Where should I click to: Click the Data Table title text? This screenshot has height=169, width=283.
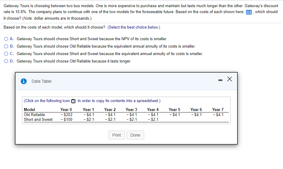(41, 81)
